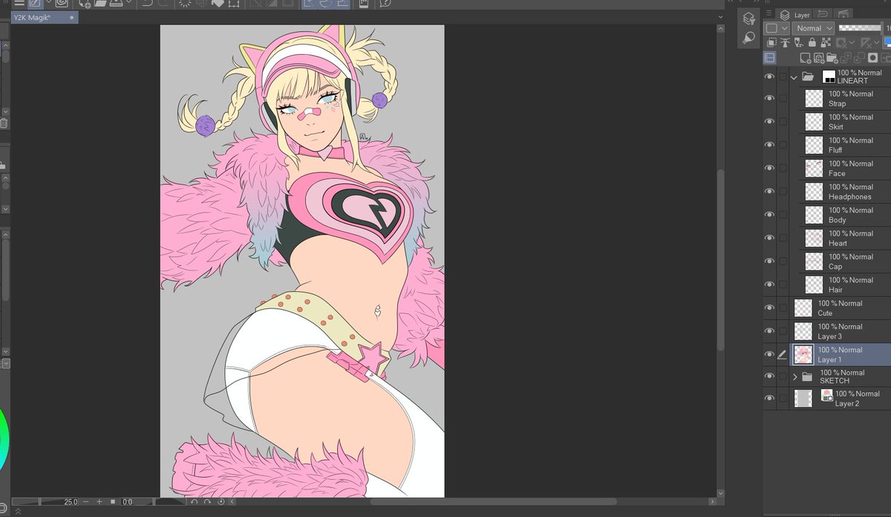Screen dimensions: 891x517
Task: Switch to the History panel tab
Action: [x=823, y=14]
